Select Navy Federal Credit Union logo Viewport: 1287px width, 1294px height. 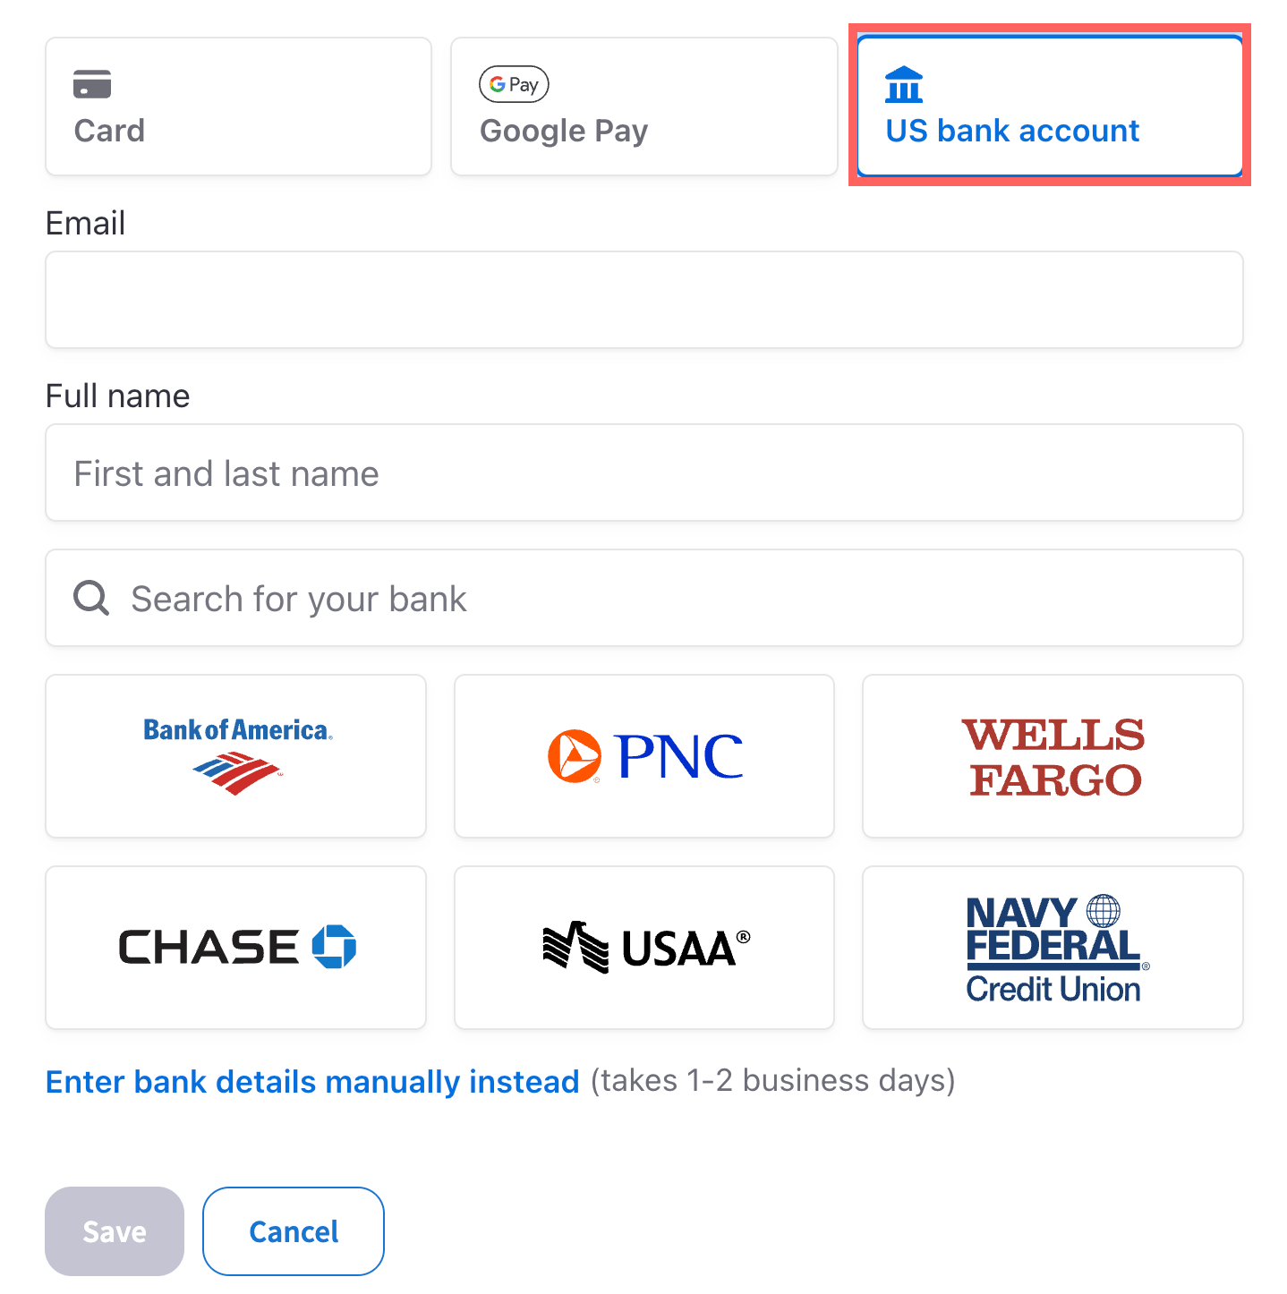tap(1053, 948)
